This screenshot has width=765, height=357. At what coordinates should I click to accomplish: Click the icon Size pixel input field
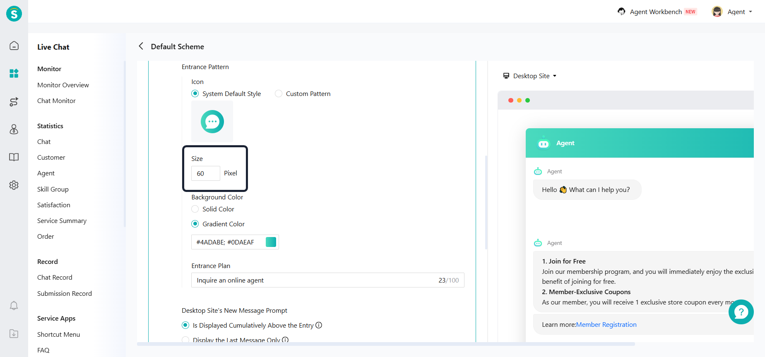click(x=205, y=174)
